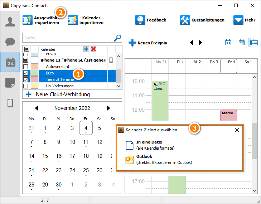Click the Tierarzt Termine pink color swatch
261x204 pixels.
tap(35, 79)
